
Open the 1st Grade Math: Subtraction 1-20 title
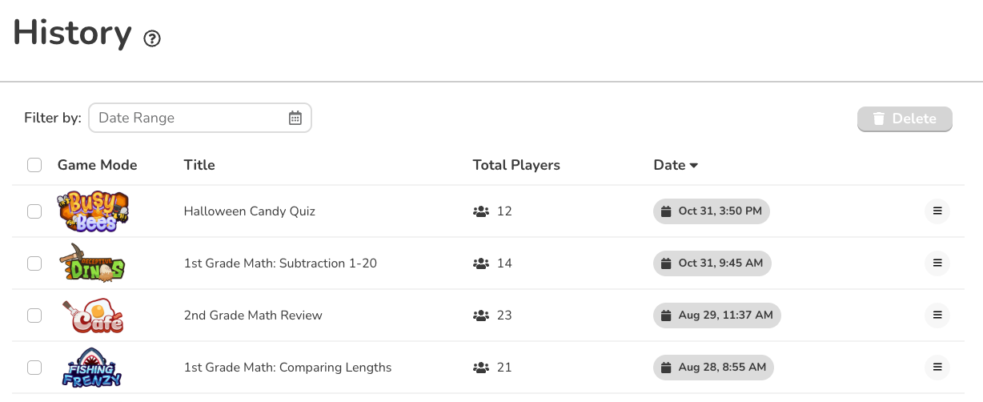point(280,263)
